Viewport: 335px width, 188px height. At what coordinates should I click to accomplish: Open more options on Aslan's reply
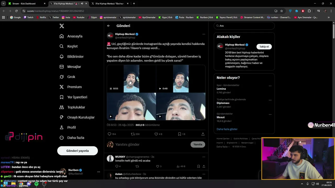click(x=204, y=174)
